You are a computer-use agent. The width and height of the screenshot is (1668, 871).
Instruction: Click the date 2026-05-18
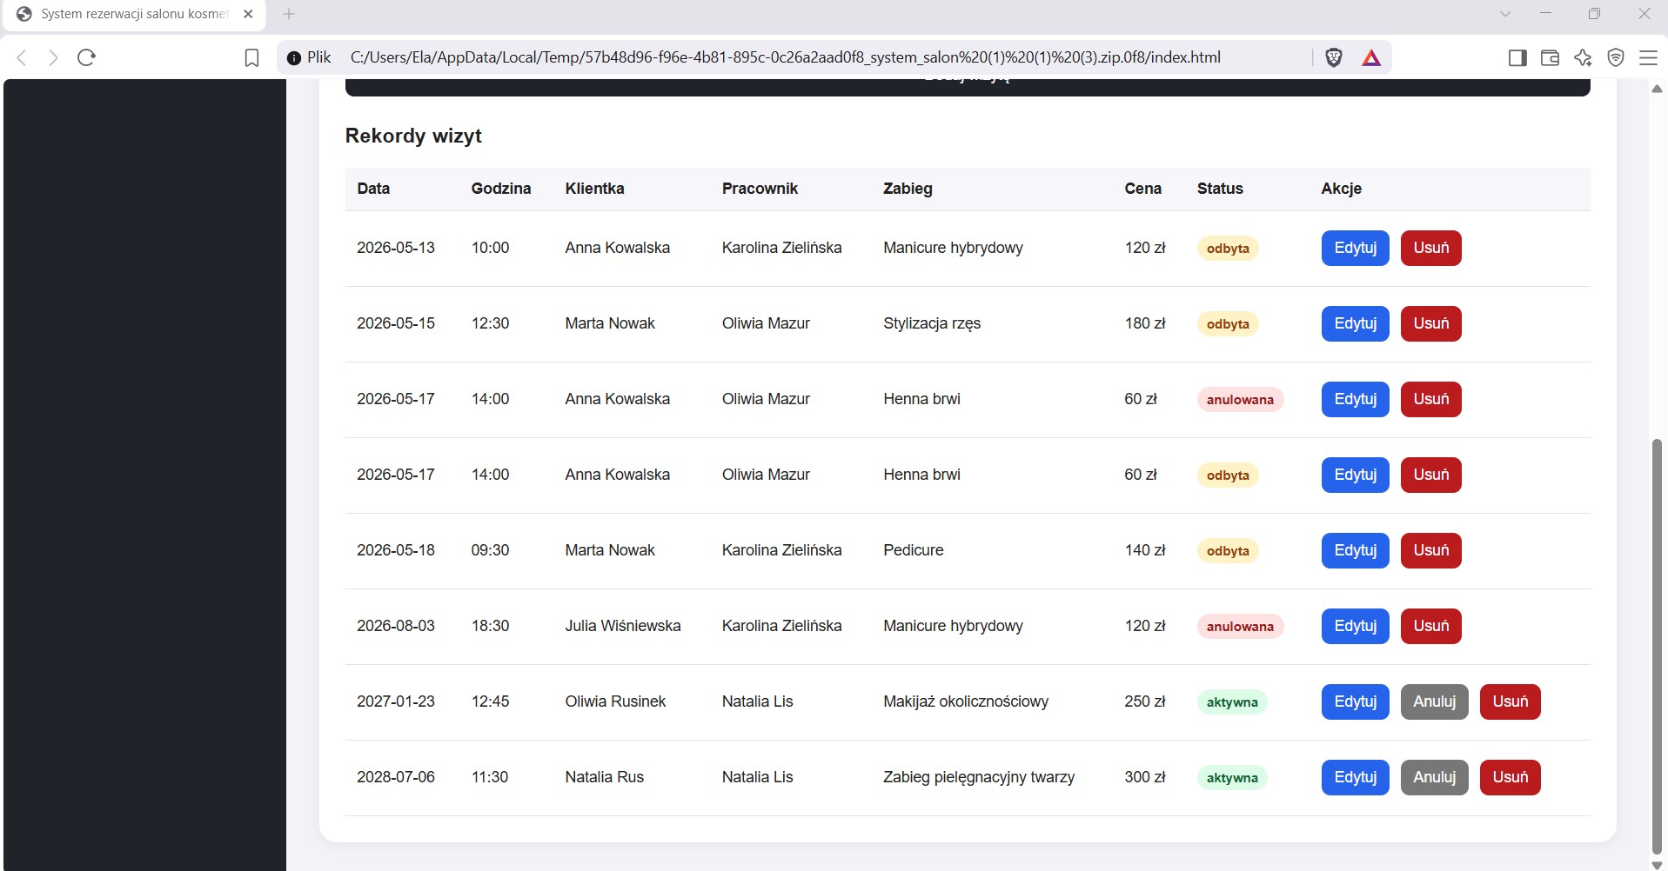(396, 550)
